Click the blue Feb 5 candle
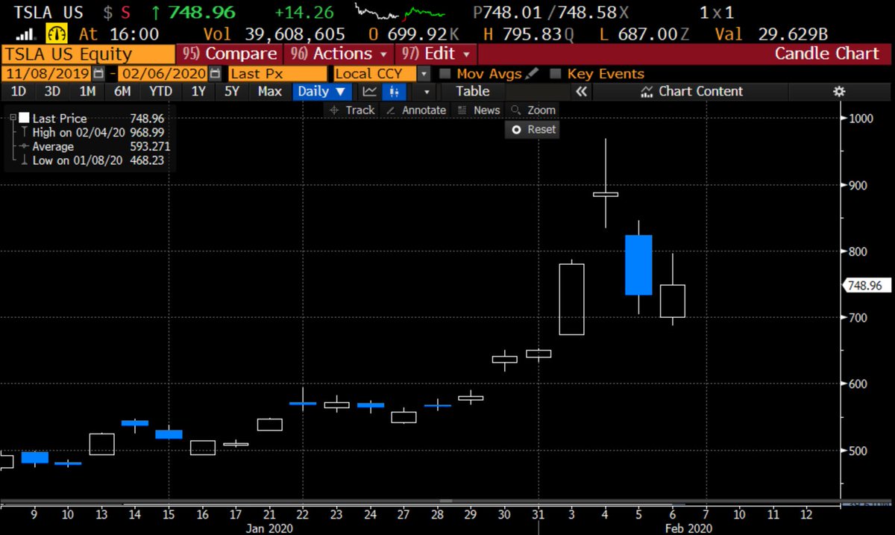 638,265
